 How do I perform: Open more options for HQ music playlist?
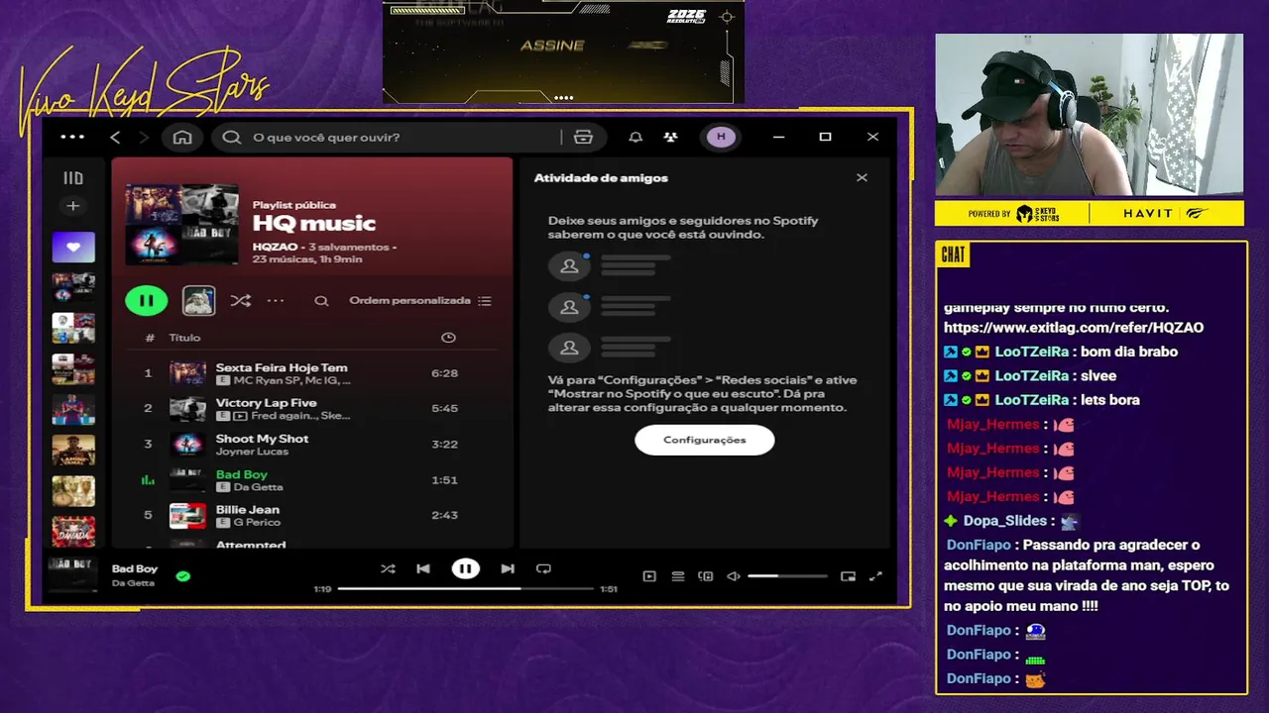tap(276, 301)
